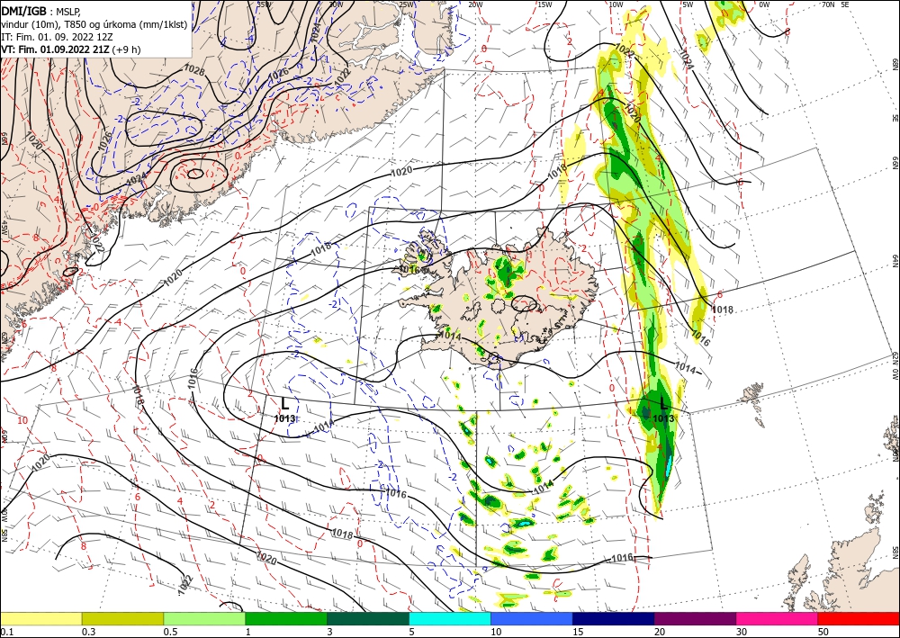Viewport: 900px width, 638px height.
Task: Click the olive 0.3 mm legend swatch
Action: pyautogui.click(x=122, y=618)
